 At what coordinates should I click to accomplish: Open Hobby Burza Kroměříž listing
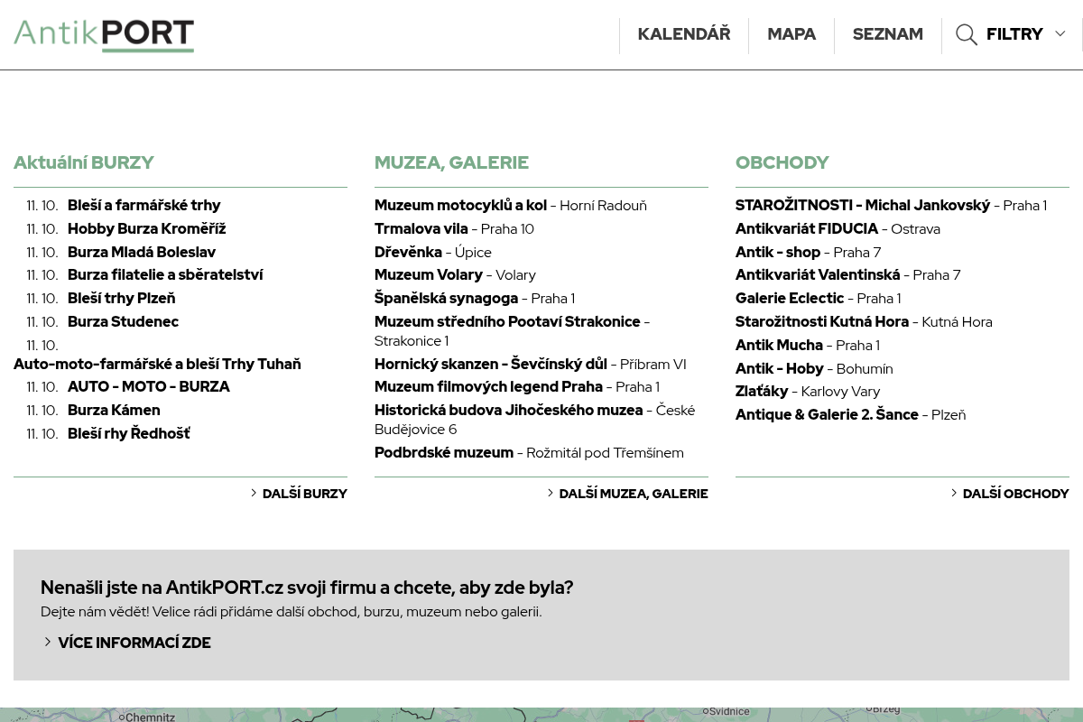[x=147, y=229]
